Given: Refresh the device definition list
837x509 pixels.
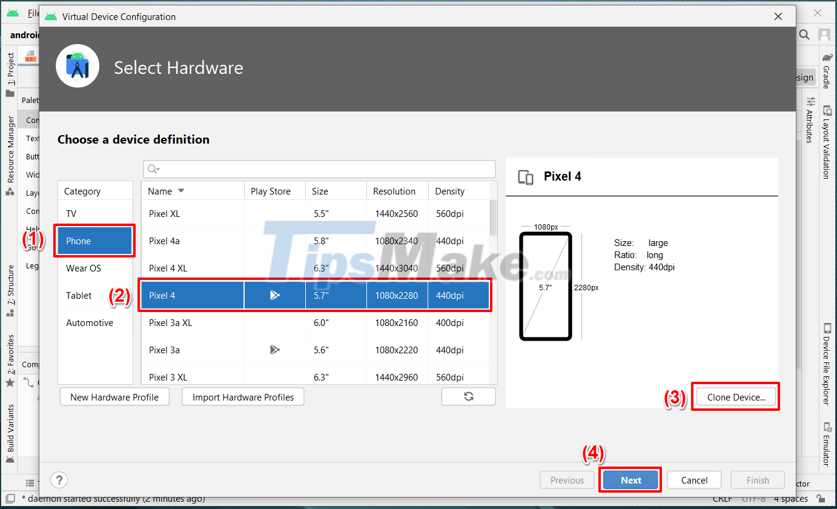Looking at the screenshot, I should tap(468, 396).
